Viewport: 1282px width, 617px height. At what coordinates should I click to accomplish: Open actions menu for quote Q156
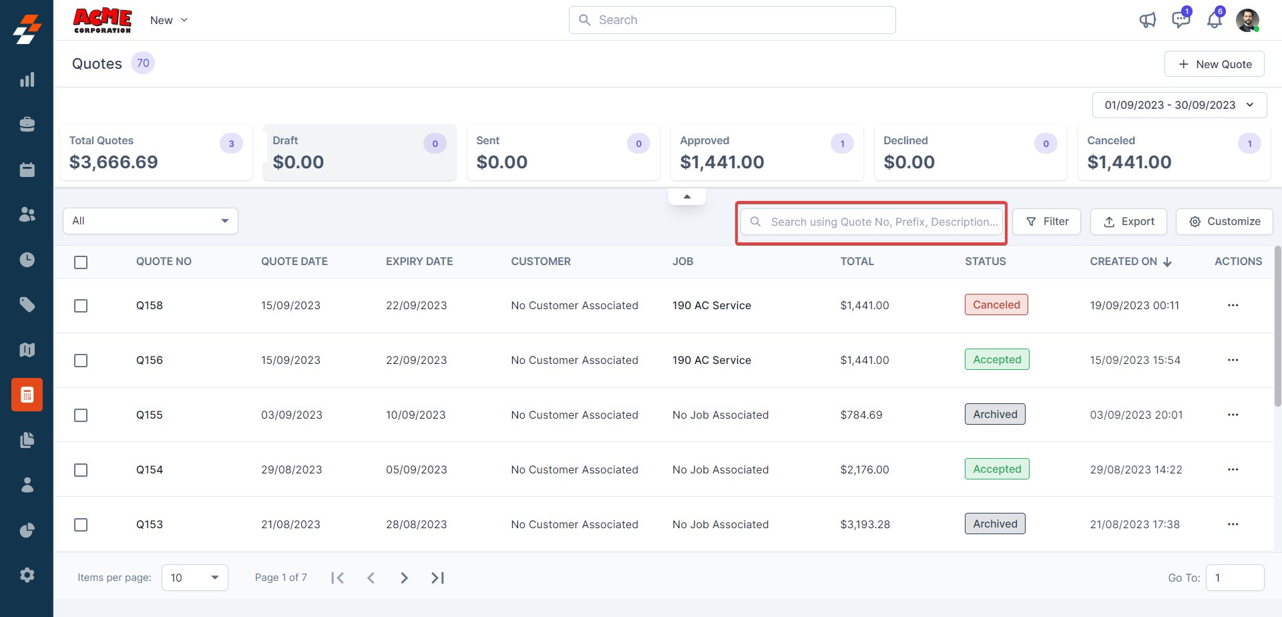coord(1233,360)
